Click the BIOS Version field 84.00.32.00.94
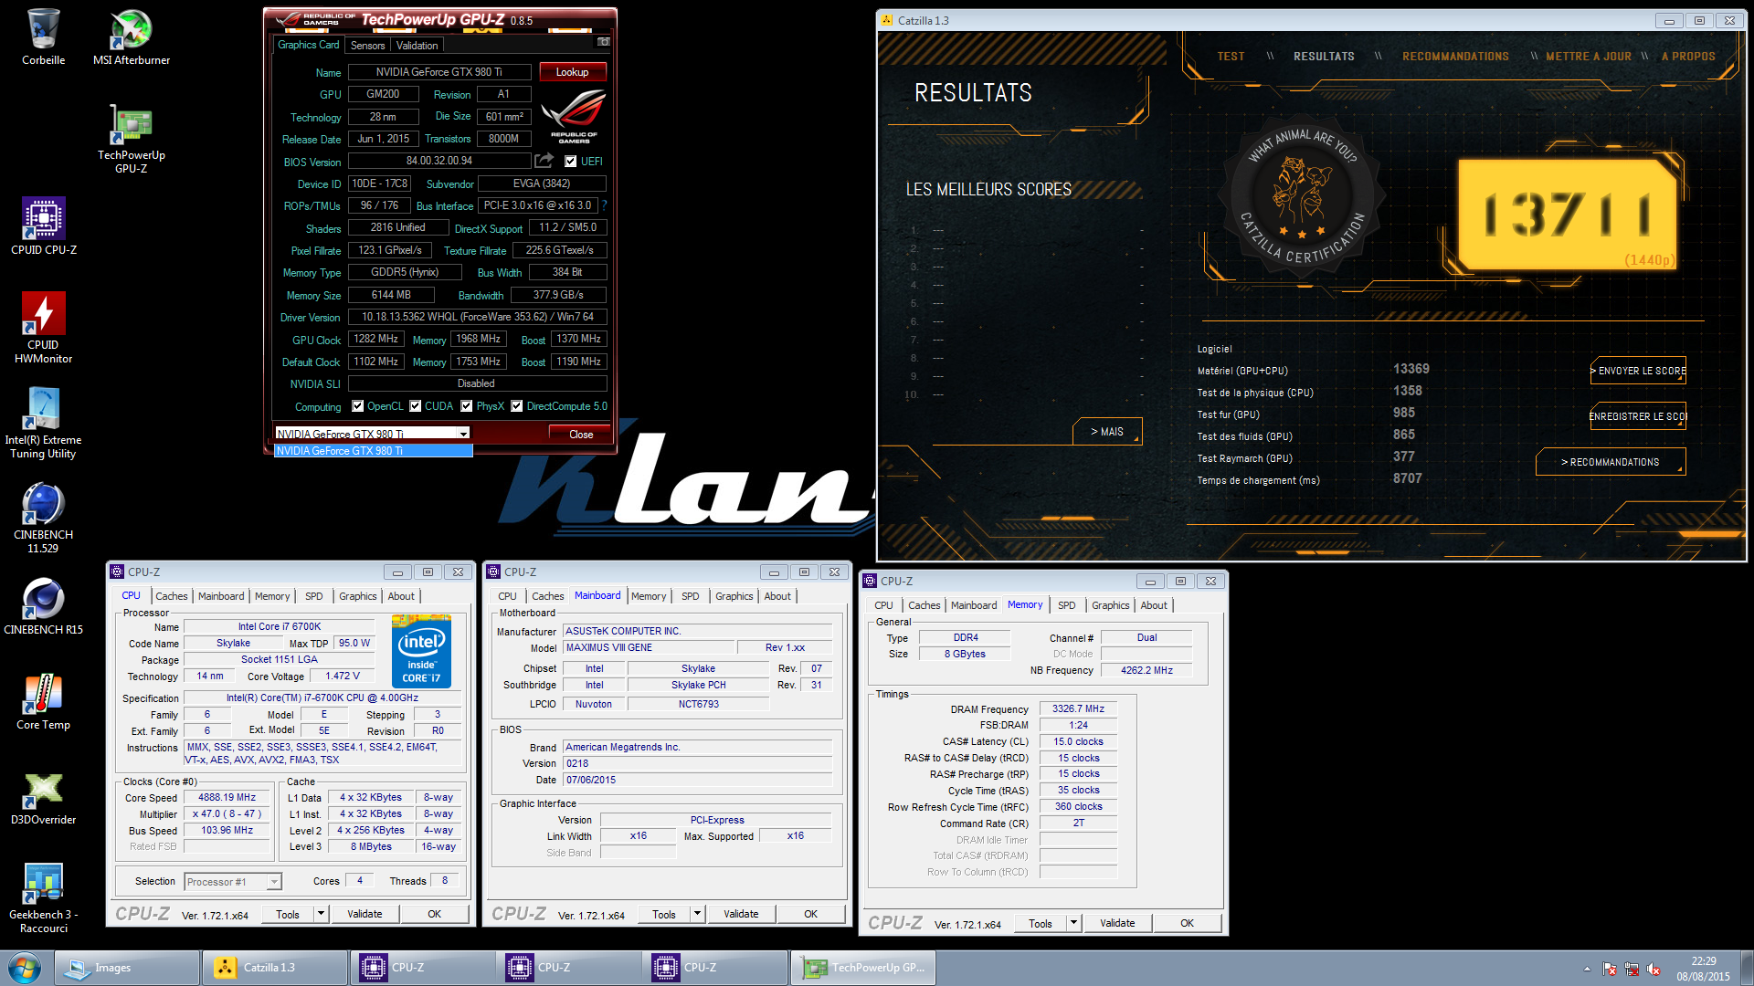 [439, 161]
